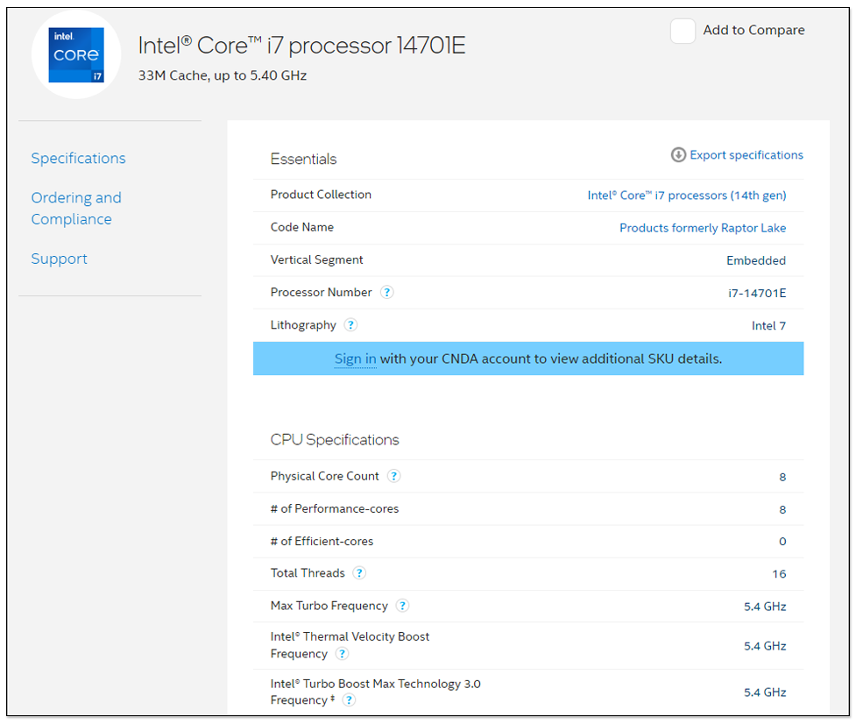
Task: Click the Intel Core i7 processor 14701E title
Action: [x=302, y=46]
